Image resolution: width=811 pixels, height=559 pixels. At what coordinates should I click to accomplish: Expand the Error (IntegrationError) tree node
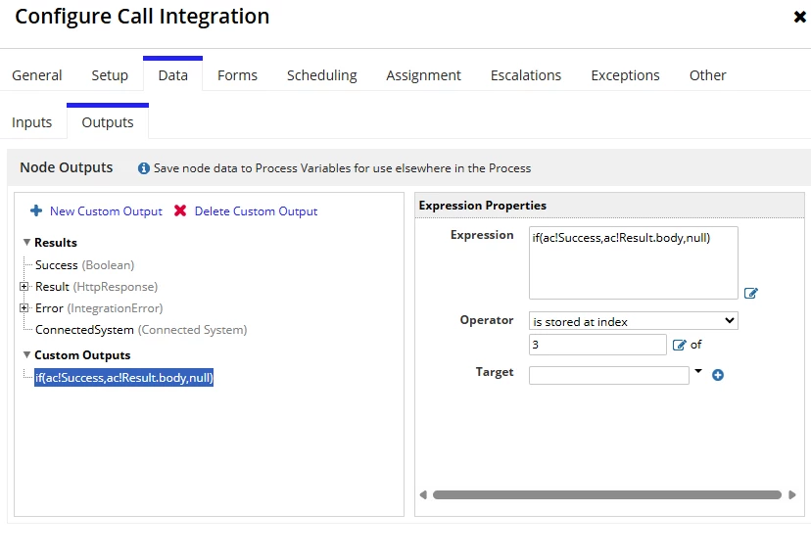24,307
